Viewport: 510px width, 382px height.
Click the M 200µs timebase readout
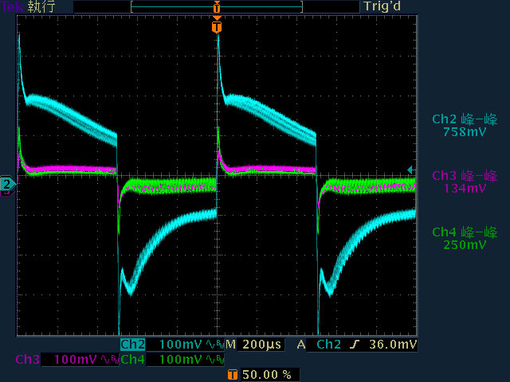(253, 345)
